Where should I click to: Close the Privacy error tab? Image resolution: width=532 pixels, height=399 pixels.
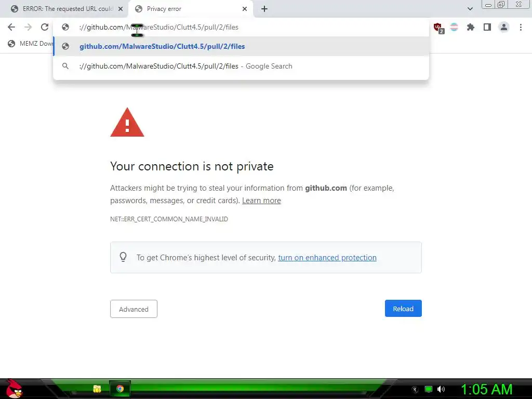point(245,9)
